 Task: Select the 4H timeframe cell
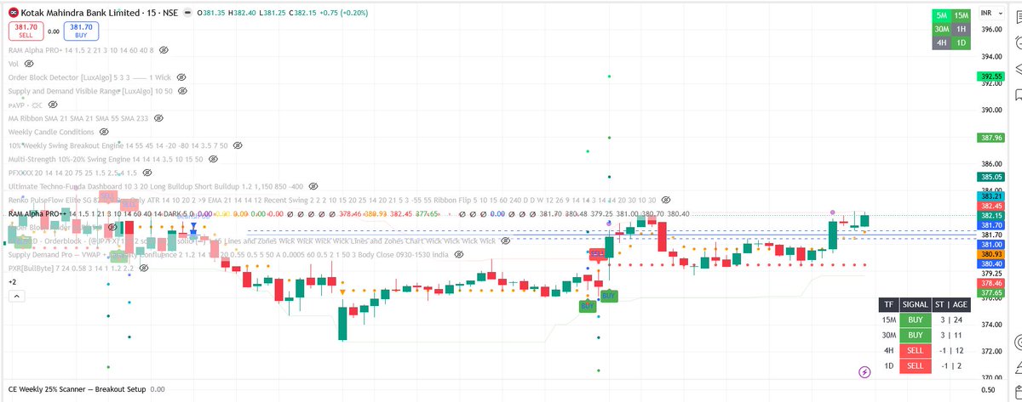(943, 42)
